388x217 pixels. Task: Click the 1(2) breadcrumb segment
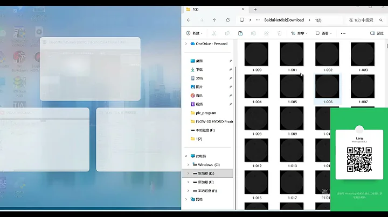[318, 20]
